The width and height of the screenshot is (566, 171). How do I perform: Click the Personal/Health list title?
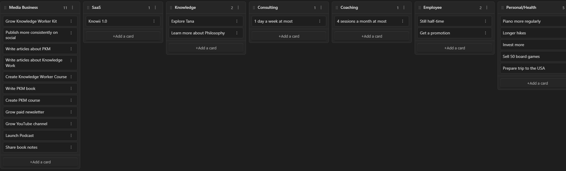(521, 8)
